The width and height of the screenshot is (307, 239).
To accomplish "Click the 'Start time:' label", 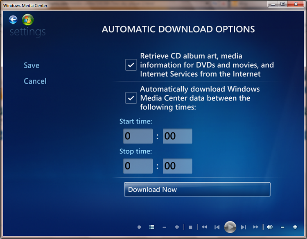I will click(x=135, y=122).
